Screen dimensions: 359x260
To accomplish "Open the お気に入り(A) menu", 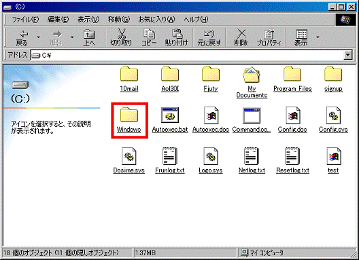I will tap(156, 20).
